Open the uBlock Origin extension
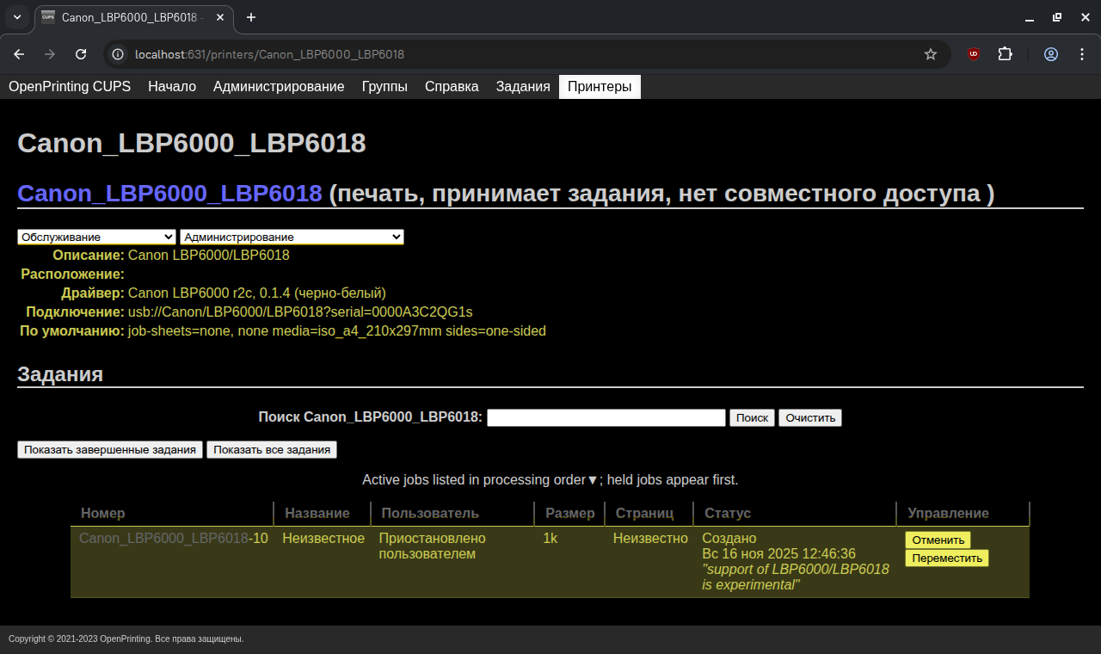The height and width of the screenshot is (654, 1101). pyautogui.click(x=974, y=54)
